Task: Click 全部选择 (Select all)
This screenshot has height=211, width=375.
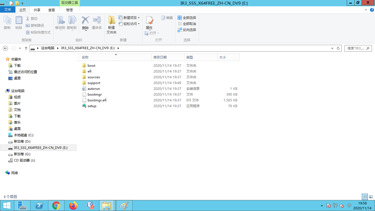Action: tap(187, 18)
